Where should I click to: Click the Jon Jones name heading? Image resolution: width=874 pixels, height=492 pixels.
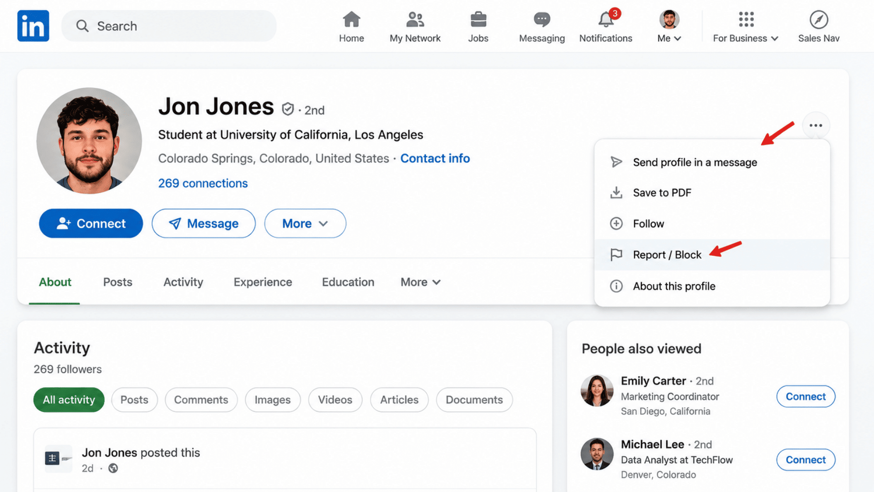click(x=216, y=107)
